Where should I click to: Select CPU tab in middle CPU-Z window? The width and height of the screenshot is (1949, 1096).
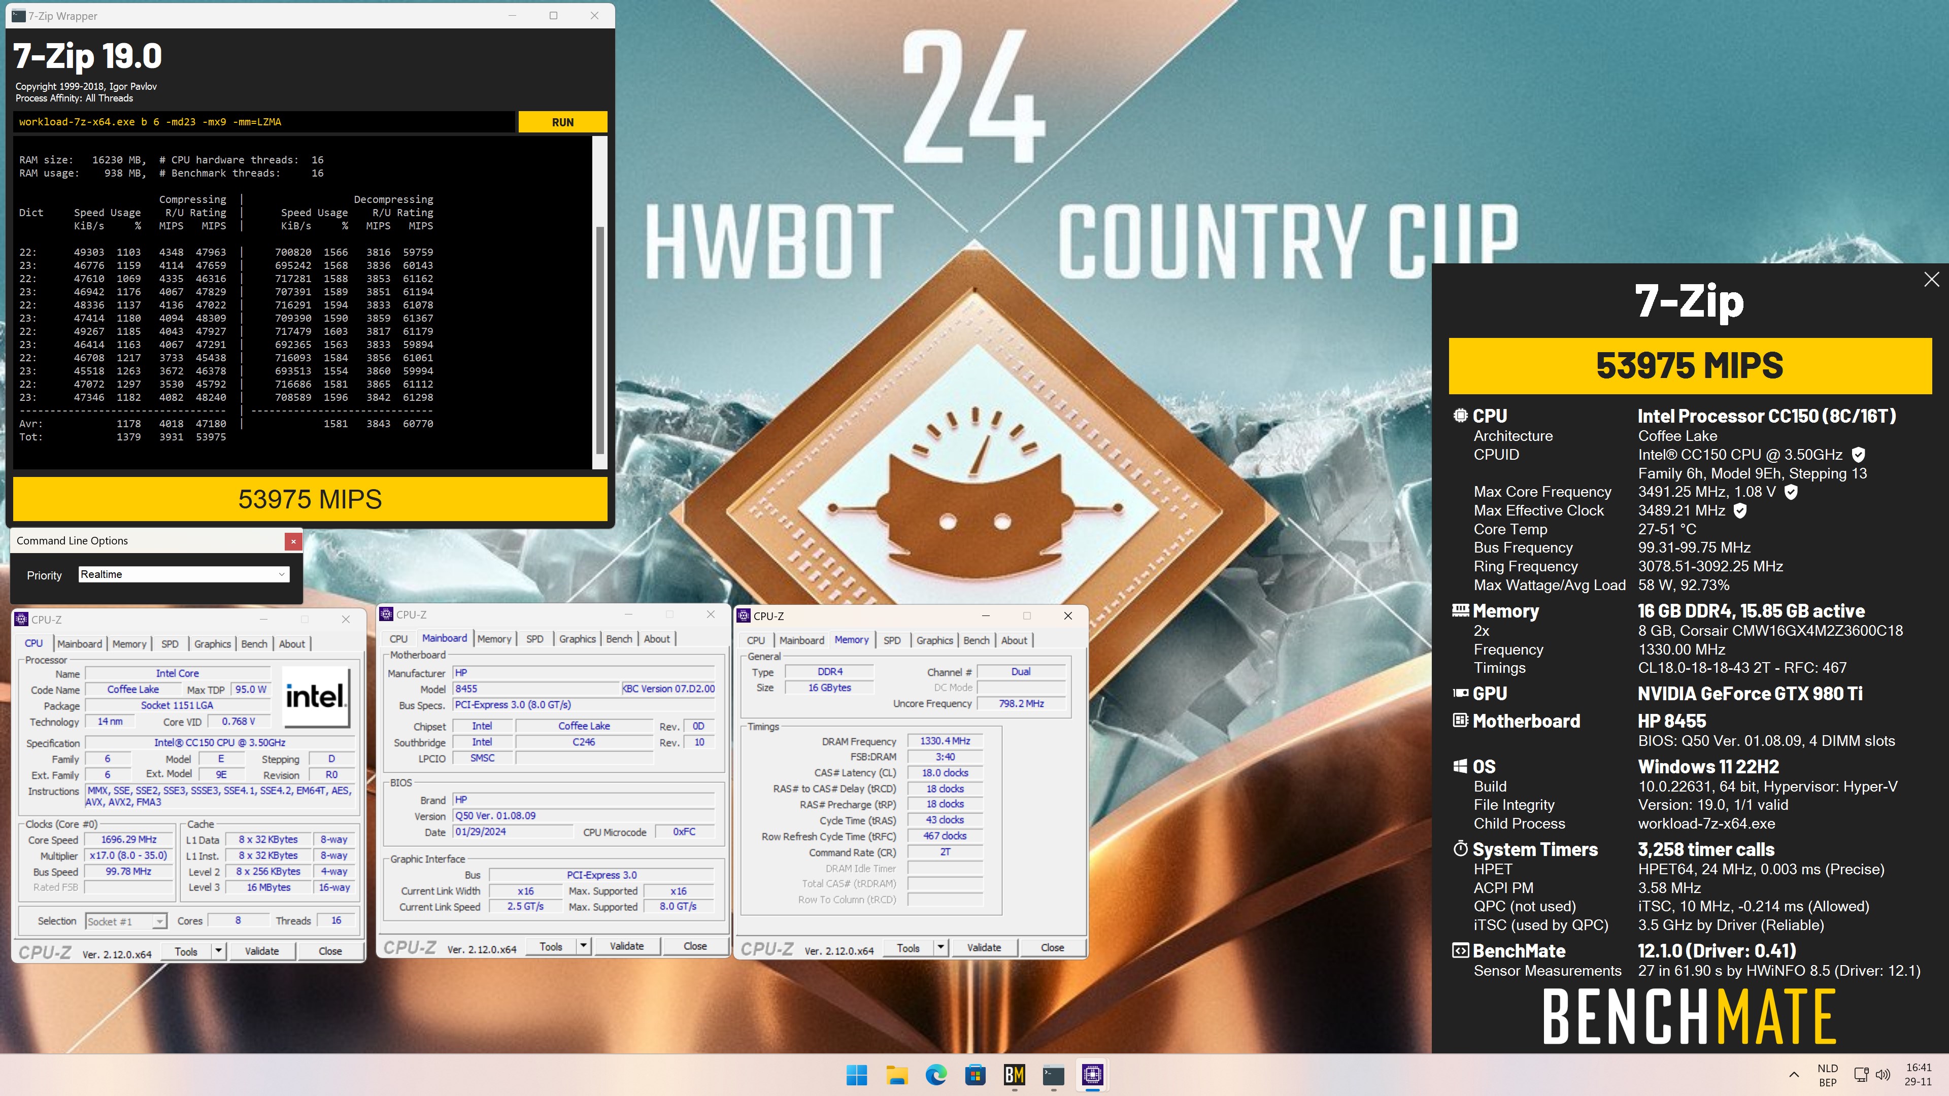(x=399, y=639)
